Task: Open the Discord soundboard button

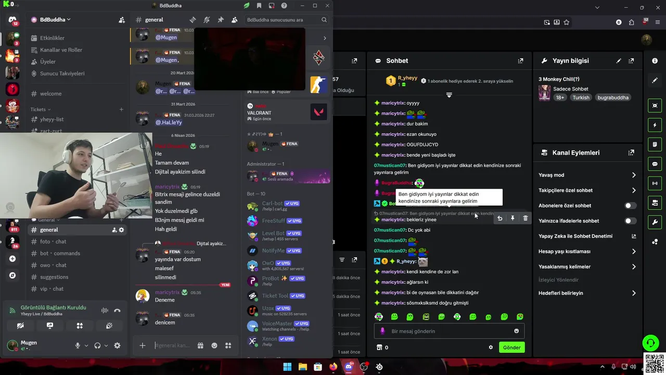Action: [109, 326]
